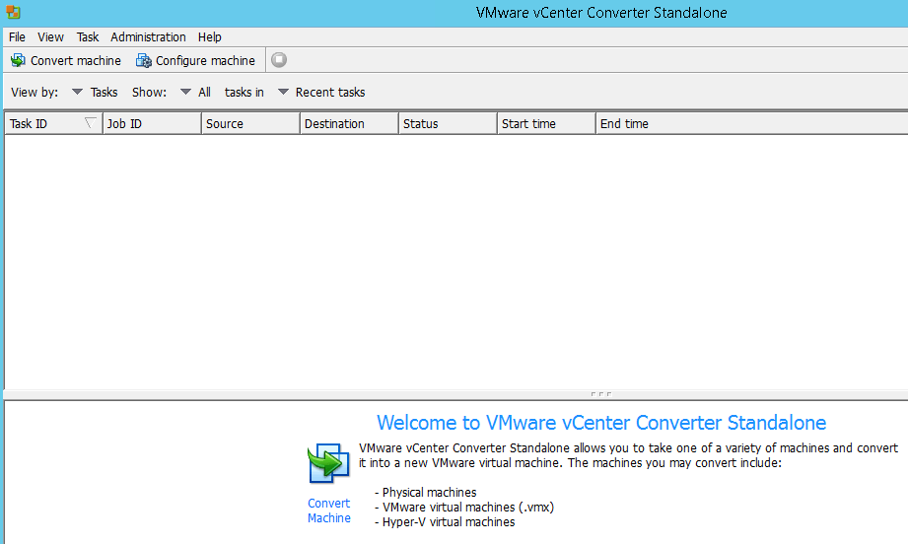Open the 'View by: Tasks' dropdown
This screenshot has height=544, width=908.
[95, 92]
